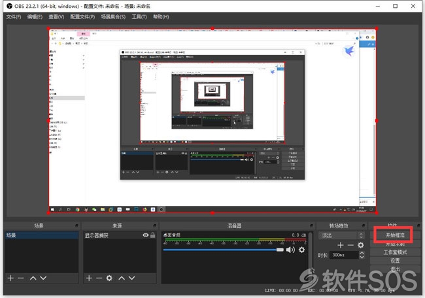This screenshot has height=298, width=425.
Task: Select the 场景 item in the scenes list
Action: coord(41,235)
